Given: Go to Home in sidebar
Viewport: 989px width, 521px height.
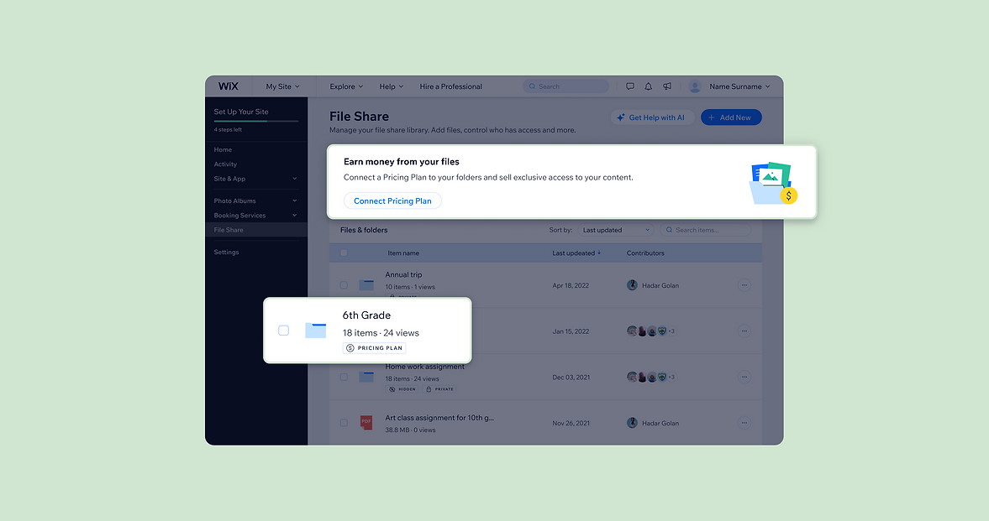Looking at the screenshot, I should click(x=223, y=150).
